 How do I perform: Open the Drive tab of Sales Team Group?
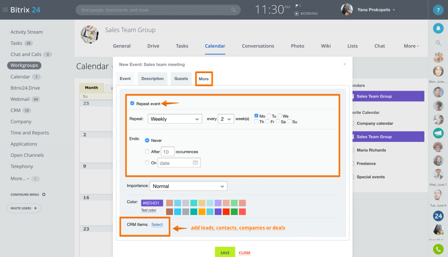pos(153,46)
